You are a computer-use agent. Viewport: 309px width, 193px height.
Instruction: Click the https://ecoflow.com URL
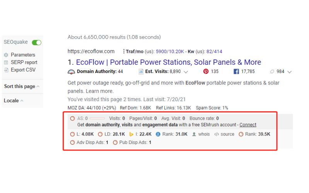coord(91,51)
